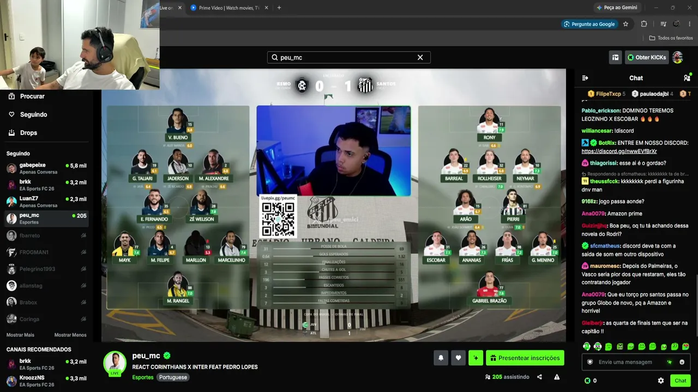Click Presentear inscrições button
Viewport: 698px width, 392px height.
(525, 358)
